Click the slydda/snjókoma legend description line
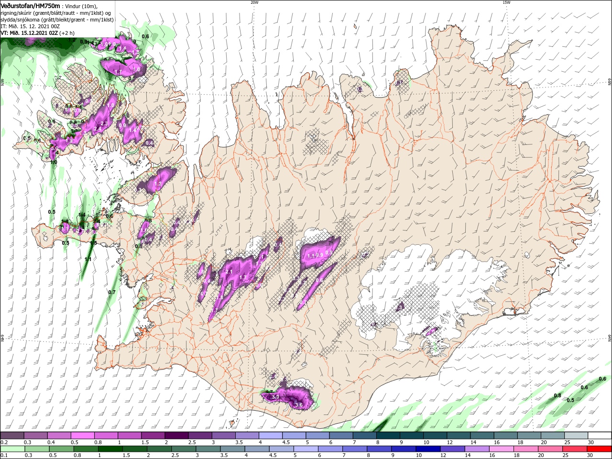Image resolution: width=612 pixels, height=459 pixels. point(57,20)
